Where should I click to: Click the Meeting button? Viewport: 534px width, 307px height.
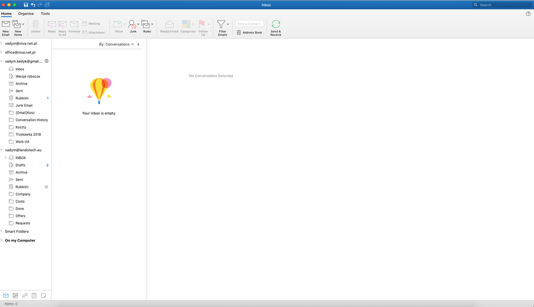(x=91, y=23)
